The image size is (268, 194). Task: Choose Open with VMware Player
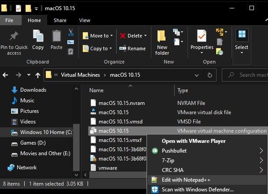pos(194,141)
